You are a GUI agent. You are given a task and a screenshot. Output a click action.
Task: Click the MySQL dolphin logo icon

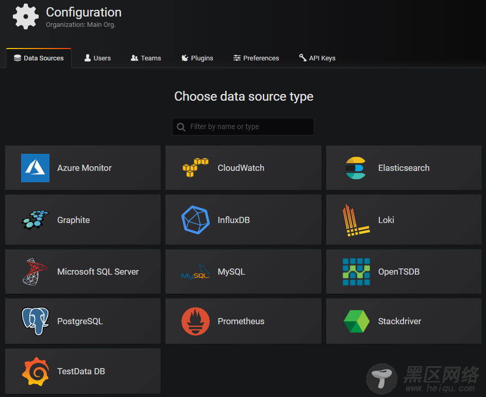click(x=195, y=272)
